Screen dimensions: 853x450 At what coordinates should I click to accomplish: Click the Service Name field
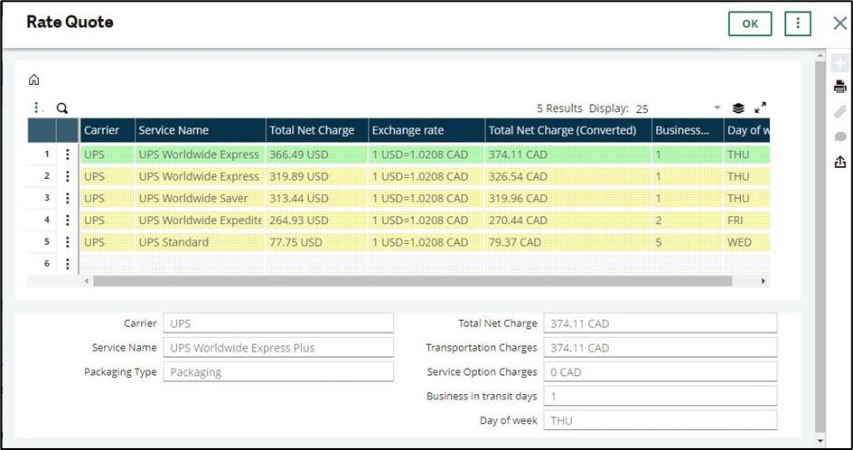(278, 348)
